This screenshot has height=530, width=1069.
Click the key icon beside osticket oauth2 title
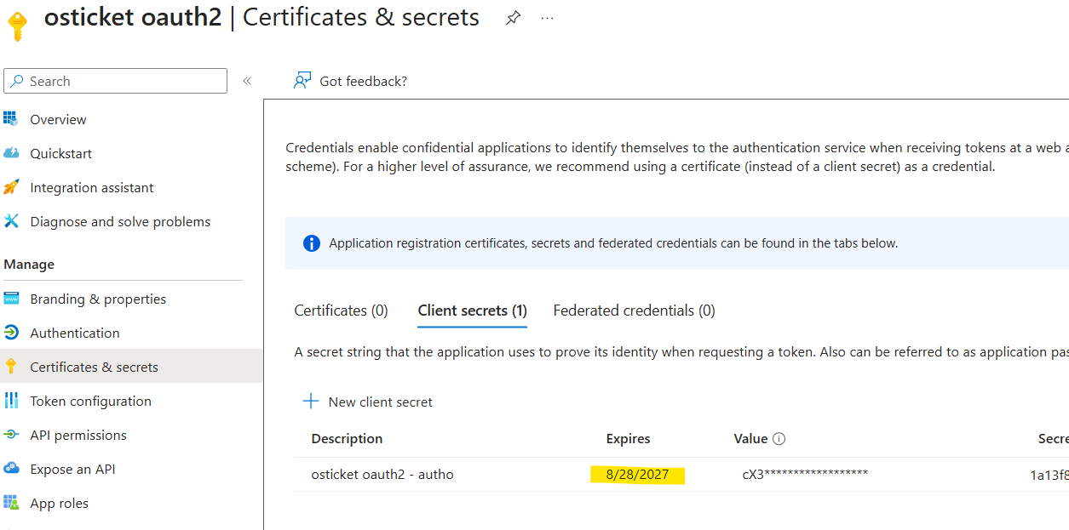pos(17,26)
